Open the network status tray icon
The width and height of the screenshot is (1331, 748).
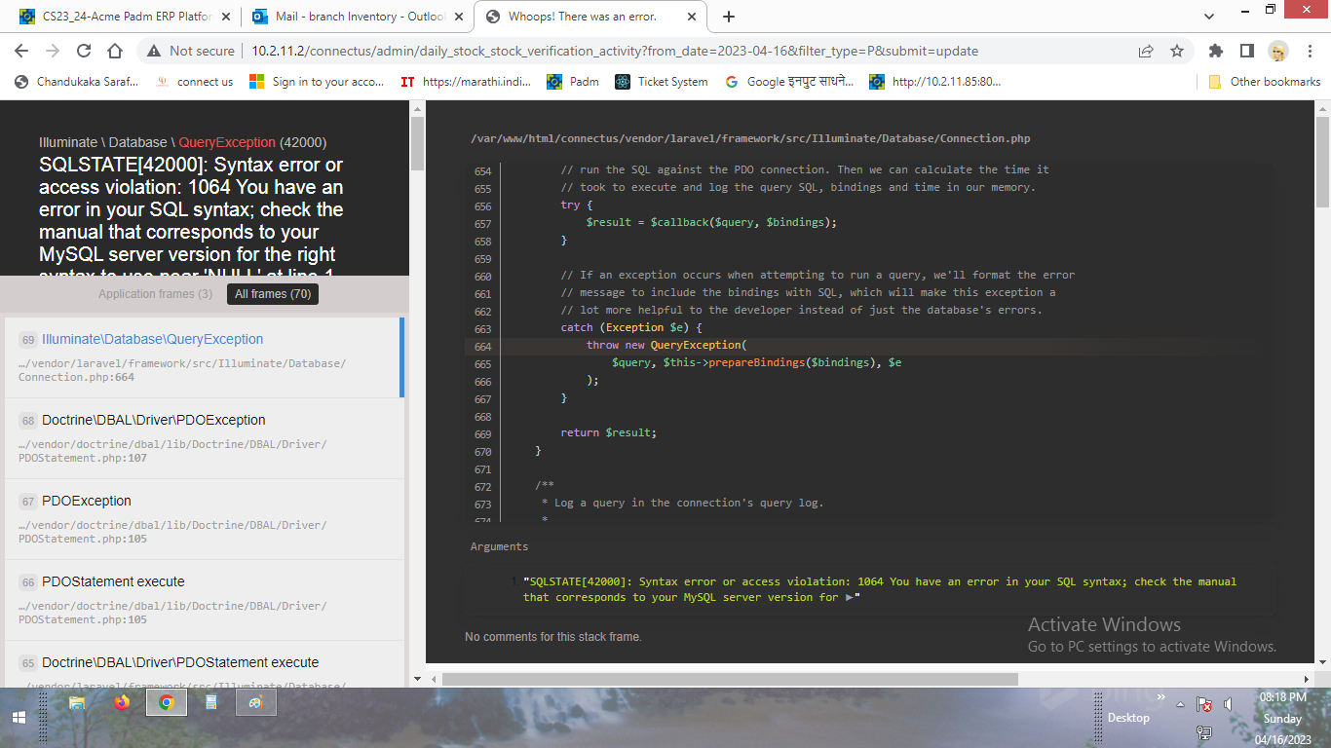(1204, 731)
